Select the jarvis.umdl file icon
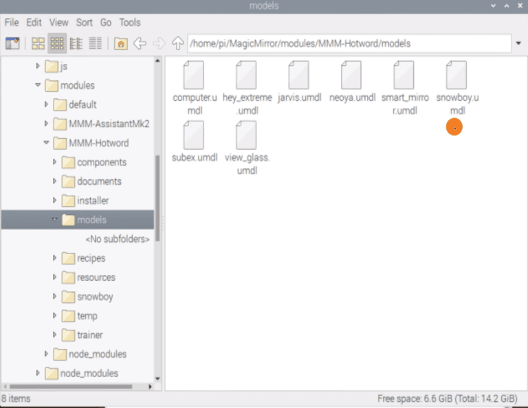This screenshot has height=408, width=528. (299, 76)
